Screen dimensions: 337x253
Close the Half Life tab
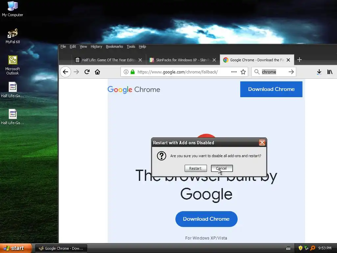(x=140, y=60)
